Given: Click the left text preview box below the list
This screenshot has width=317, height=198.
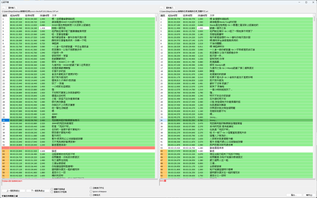Looking at the screenshot, I should 79,182.
